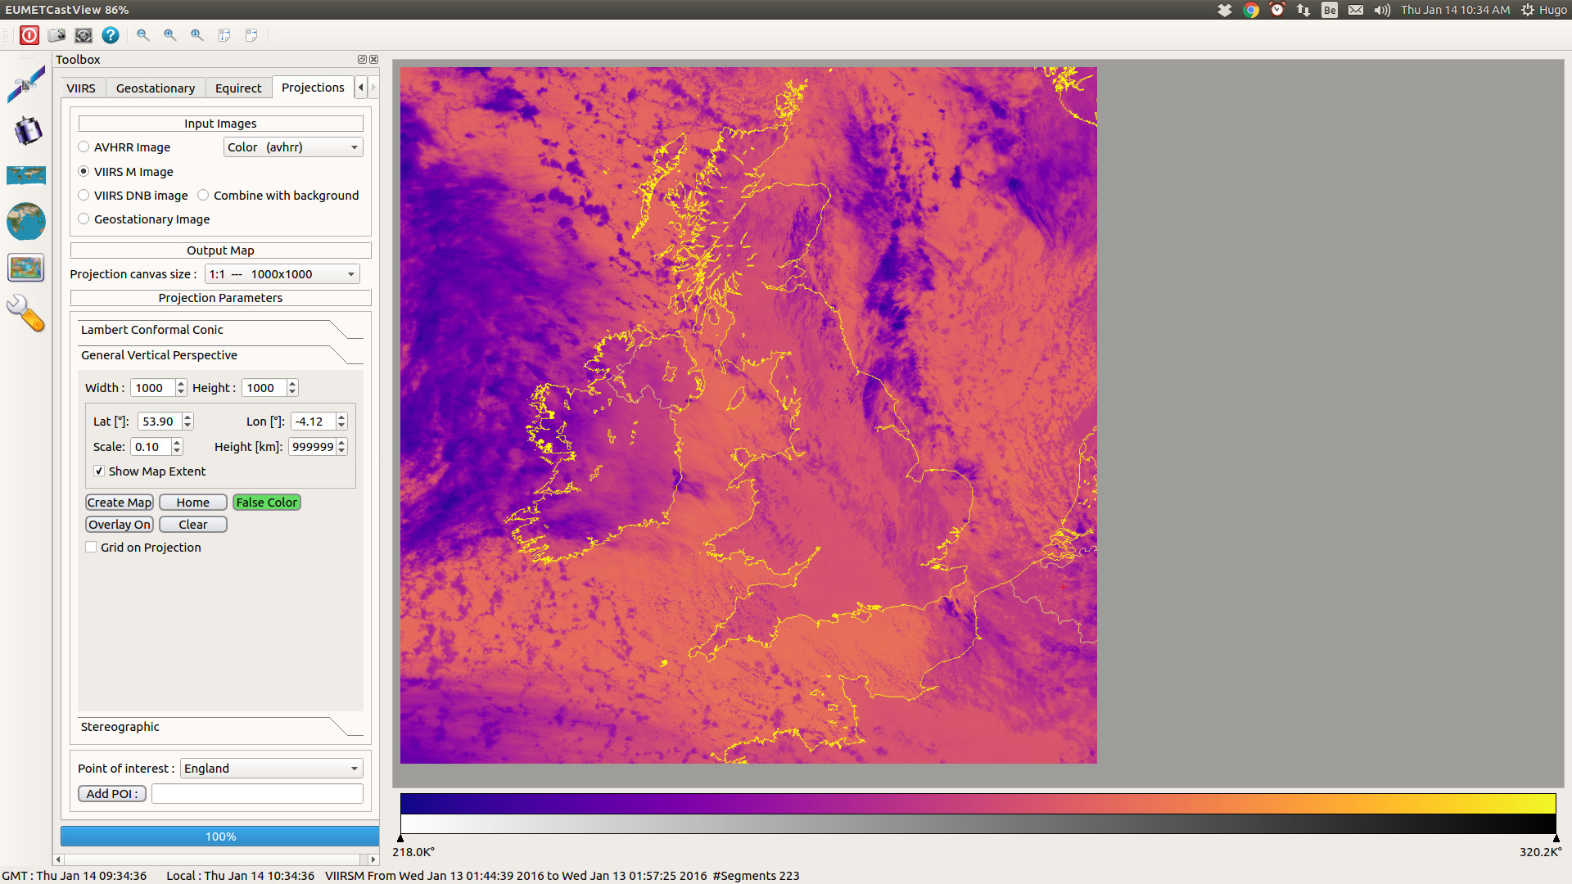1572x884 pixels.
Task: Click the red power quit icon
Action: (x=29, y=35)
